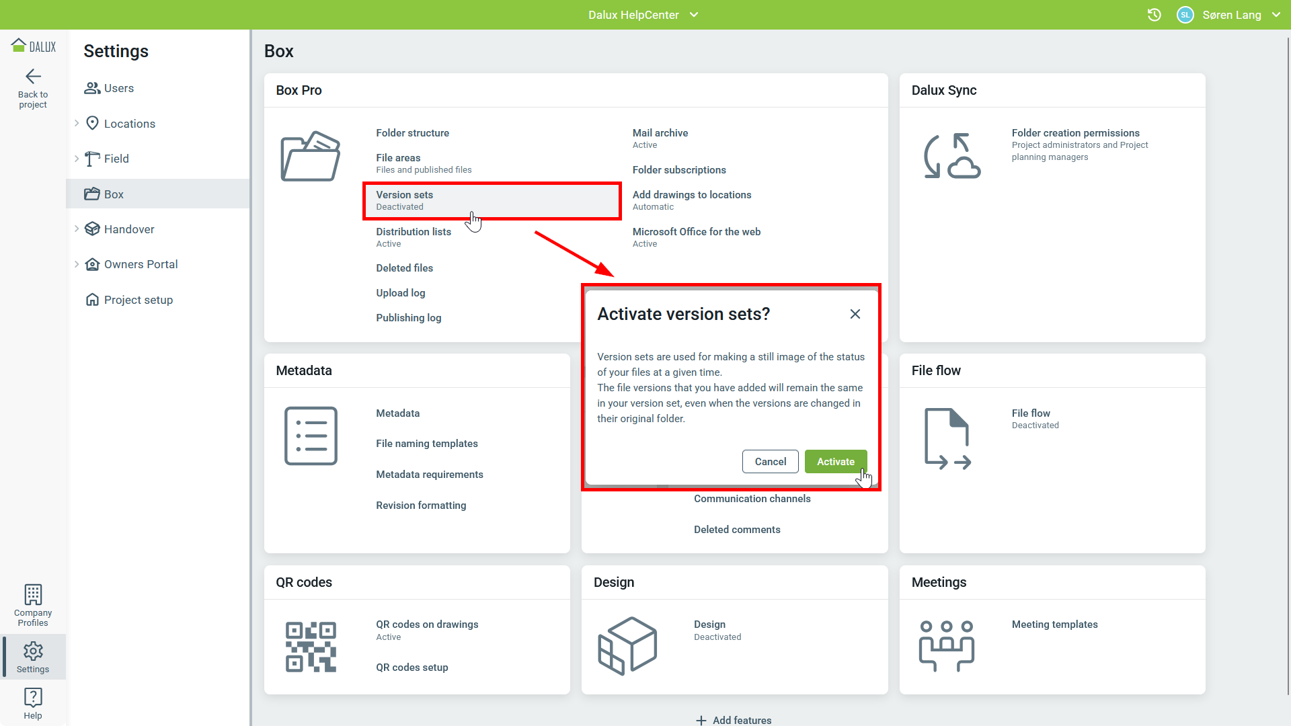Click the QR code icon
1291x726 pixels.
[x=311, y=647]
